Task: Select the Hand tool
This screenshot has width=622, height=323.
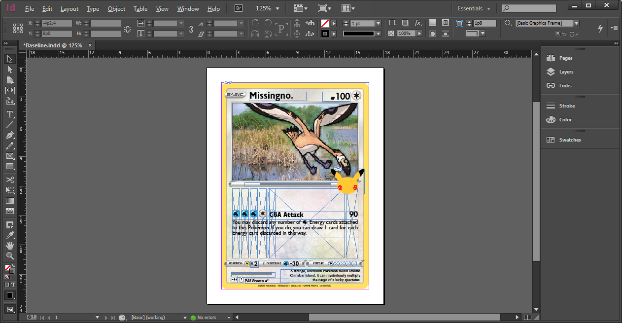Action: click(10, 246)
